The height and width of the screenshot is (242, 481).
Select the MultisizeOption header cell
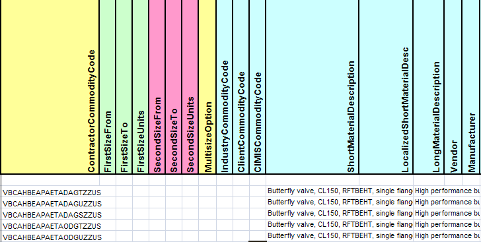click(x=207, y=87)
